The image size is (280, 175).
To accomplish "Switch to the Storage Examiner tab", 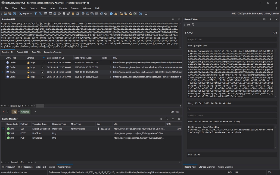I will pyautogui.click(x=207, y=167).
